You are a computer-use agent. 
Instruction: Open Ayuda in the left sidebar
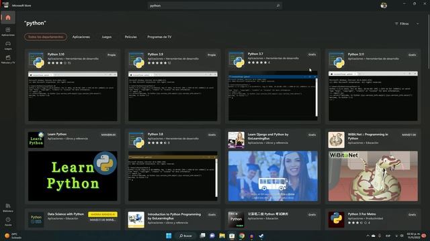click(x=8, y=222)
